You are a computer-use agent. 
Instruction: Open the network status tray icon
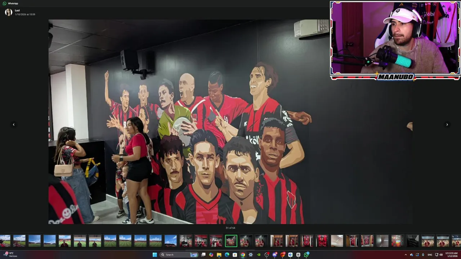coord(437,255)
